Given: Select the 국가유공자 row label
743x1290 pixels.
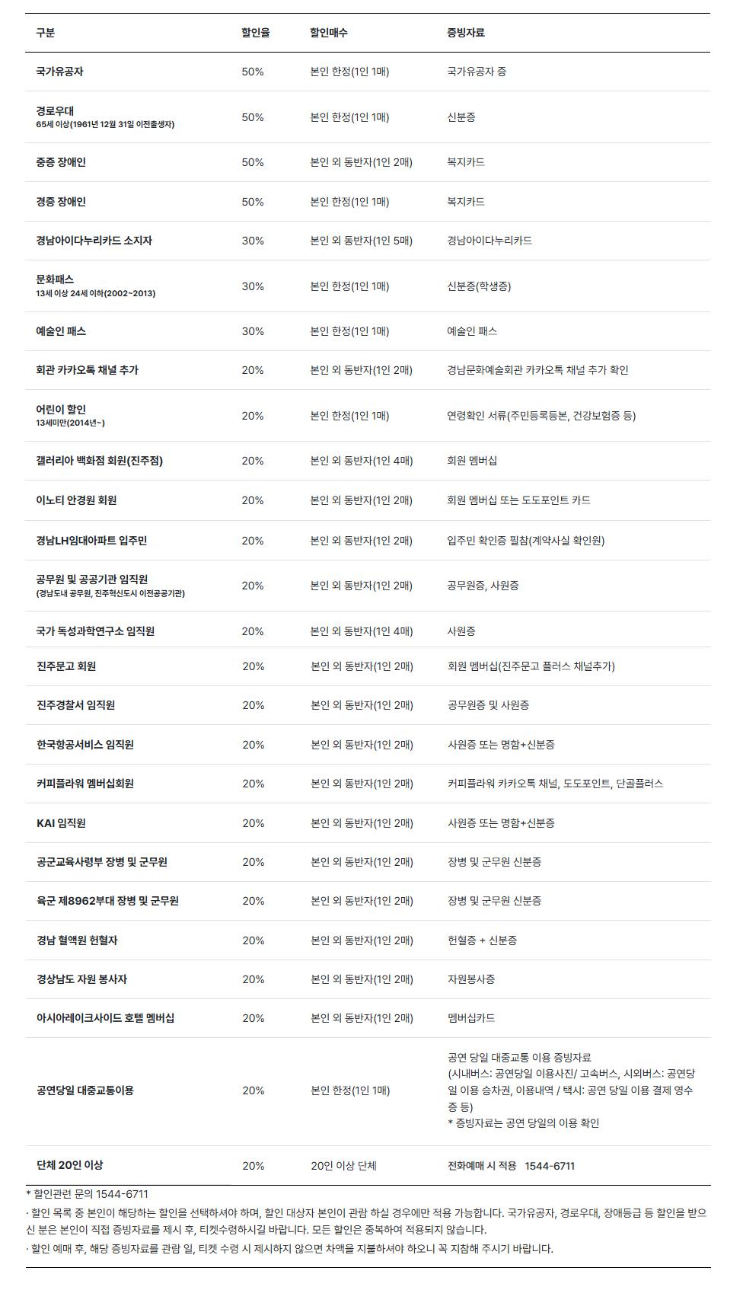Looking at the screenshot, I should point(59,72).
